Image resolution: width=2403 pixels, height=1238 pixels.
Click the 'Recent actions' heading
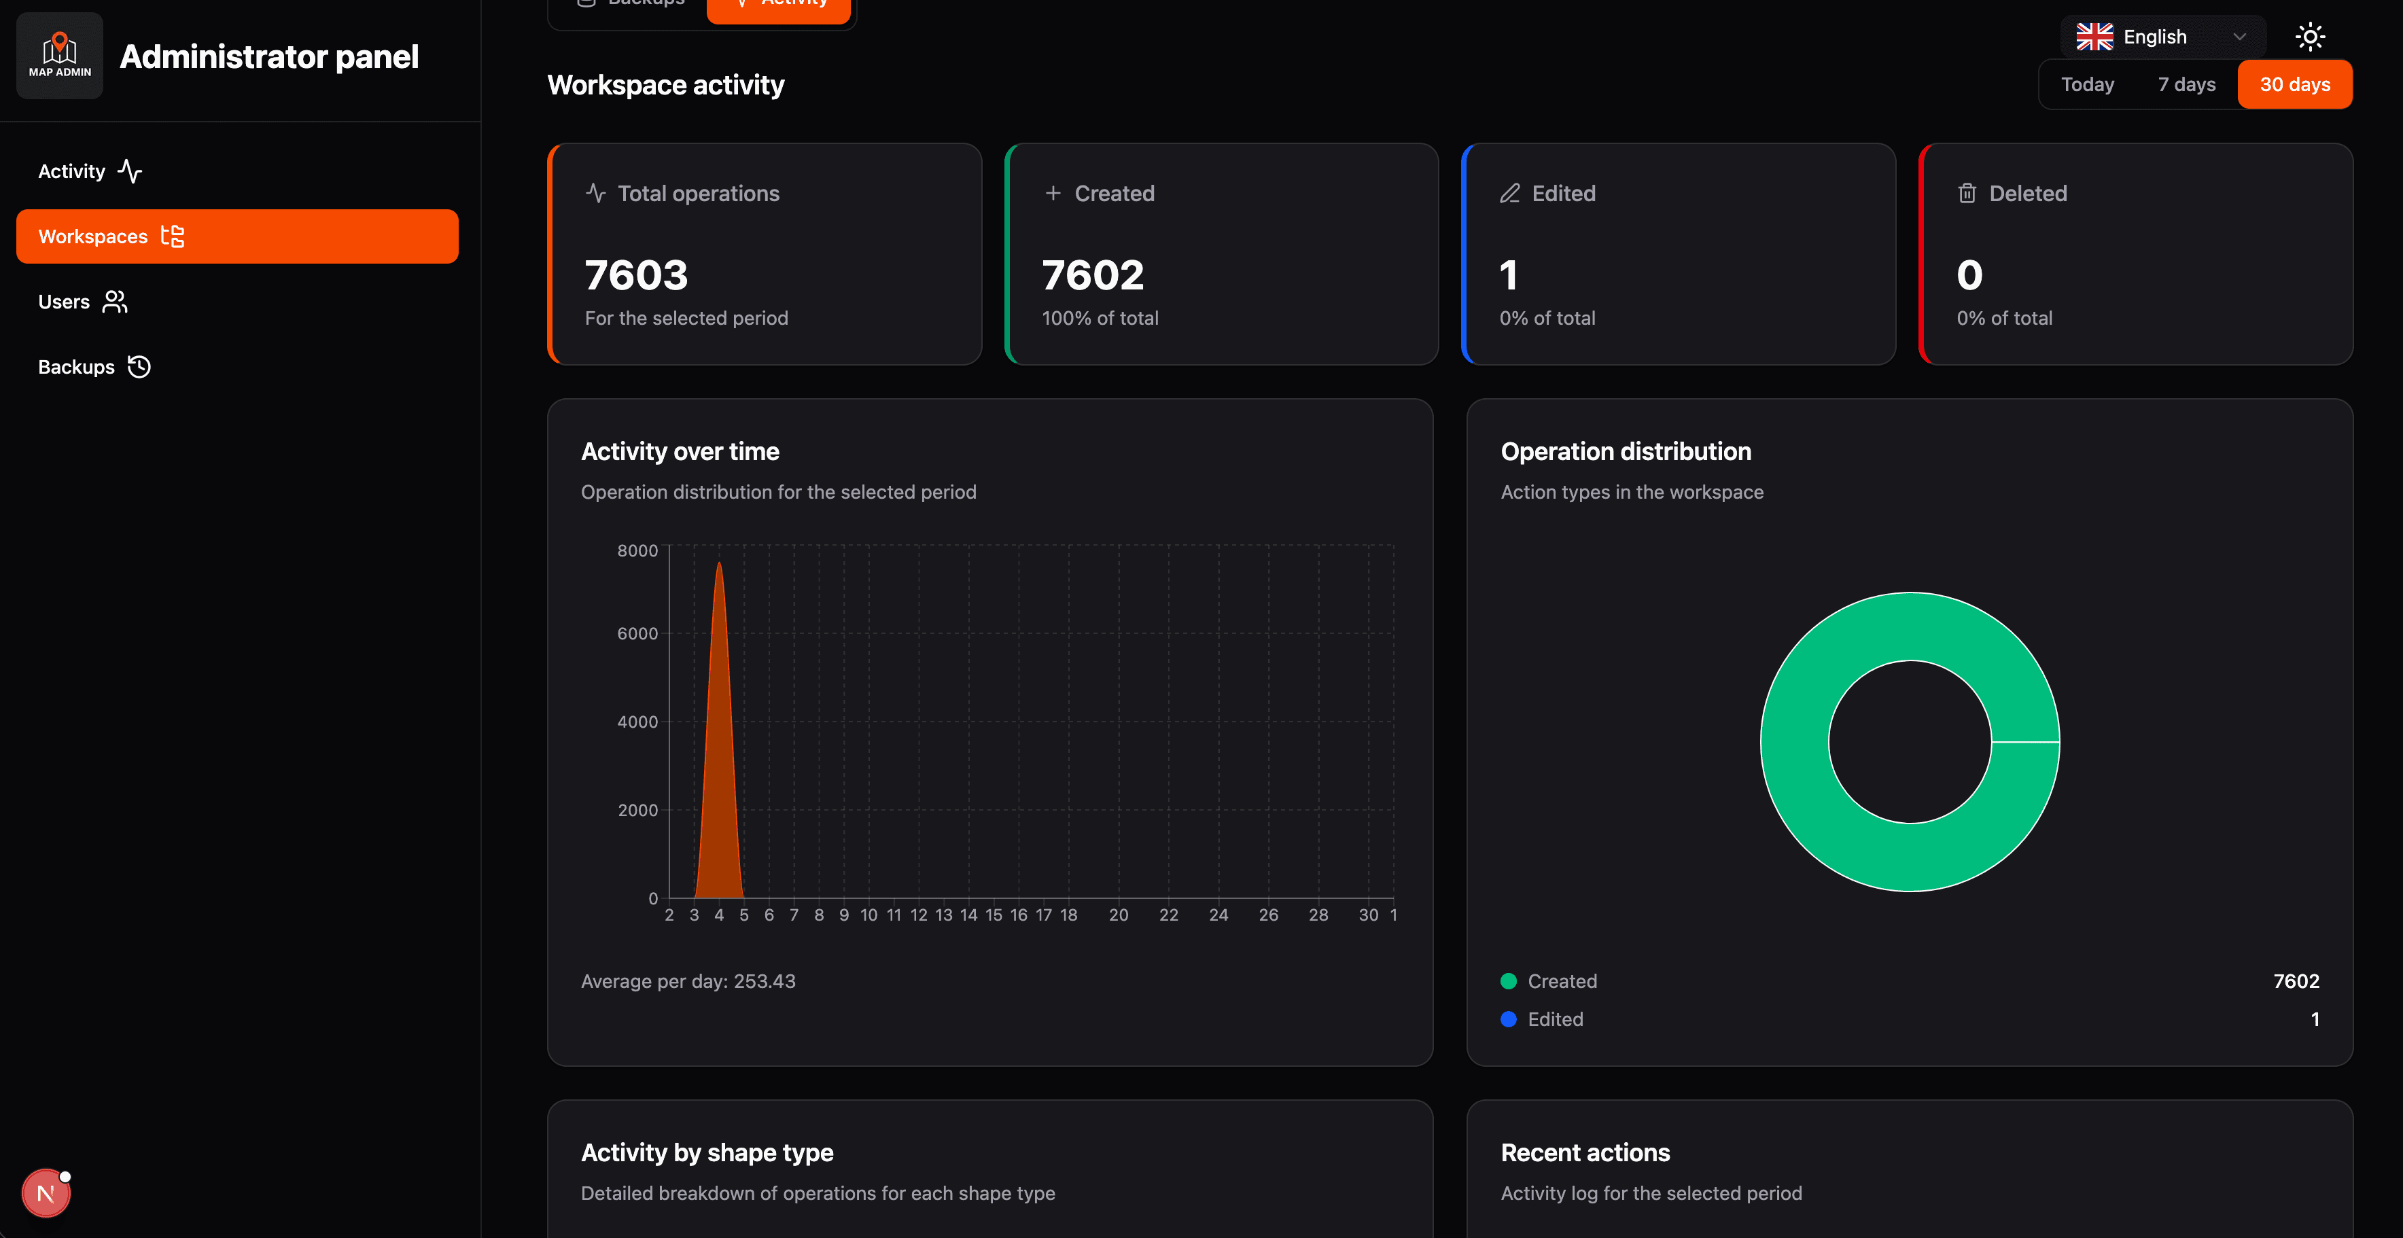coord(1585,1152)
